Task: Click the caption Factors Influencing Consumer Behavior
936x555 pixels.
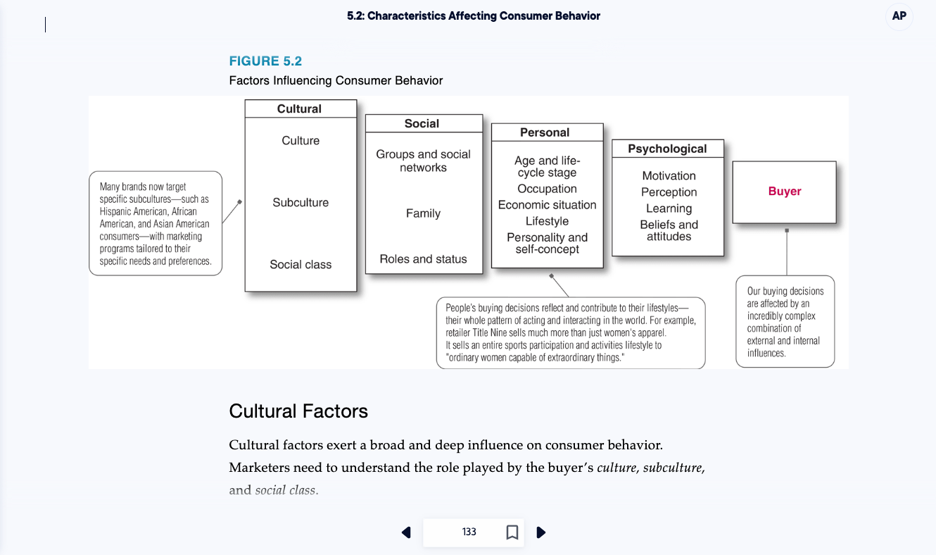Action: pos(336,80)
